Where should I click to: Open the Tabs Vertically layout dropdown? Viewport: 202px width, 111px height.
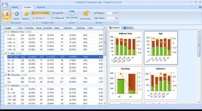pos(72,15)
